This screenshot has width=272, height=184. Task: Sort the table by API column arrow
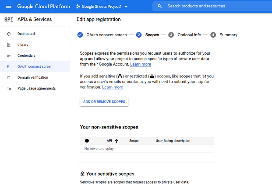(x=117, y=141)
